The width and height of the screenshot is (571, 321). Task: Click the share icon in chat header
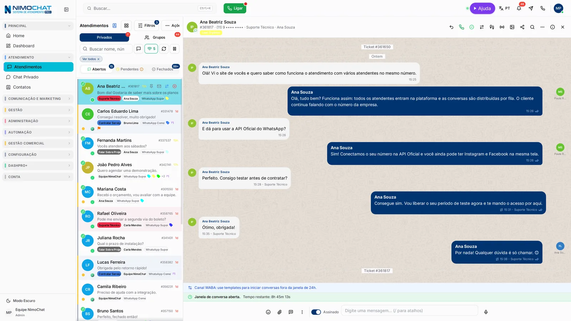[522, 27]
